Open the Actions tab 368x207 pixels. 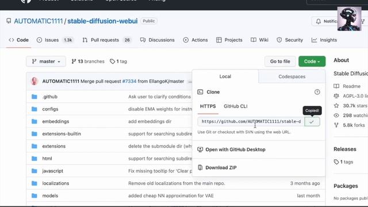pos(195,40)
